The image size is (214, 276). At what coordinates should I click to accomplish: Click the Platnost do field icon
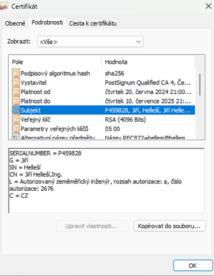(16, 101)
